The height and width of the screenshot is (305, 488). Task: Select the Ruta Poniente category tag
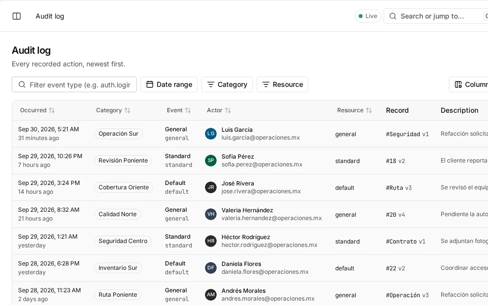[118, 294]
